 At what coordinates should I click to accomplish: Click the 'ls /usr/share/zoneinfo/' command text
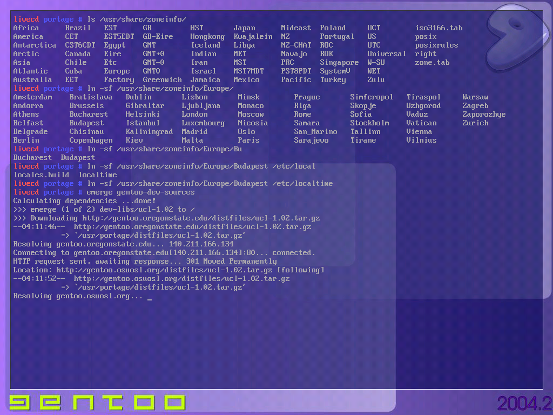click(x=137, y=19)
